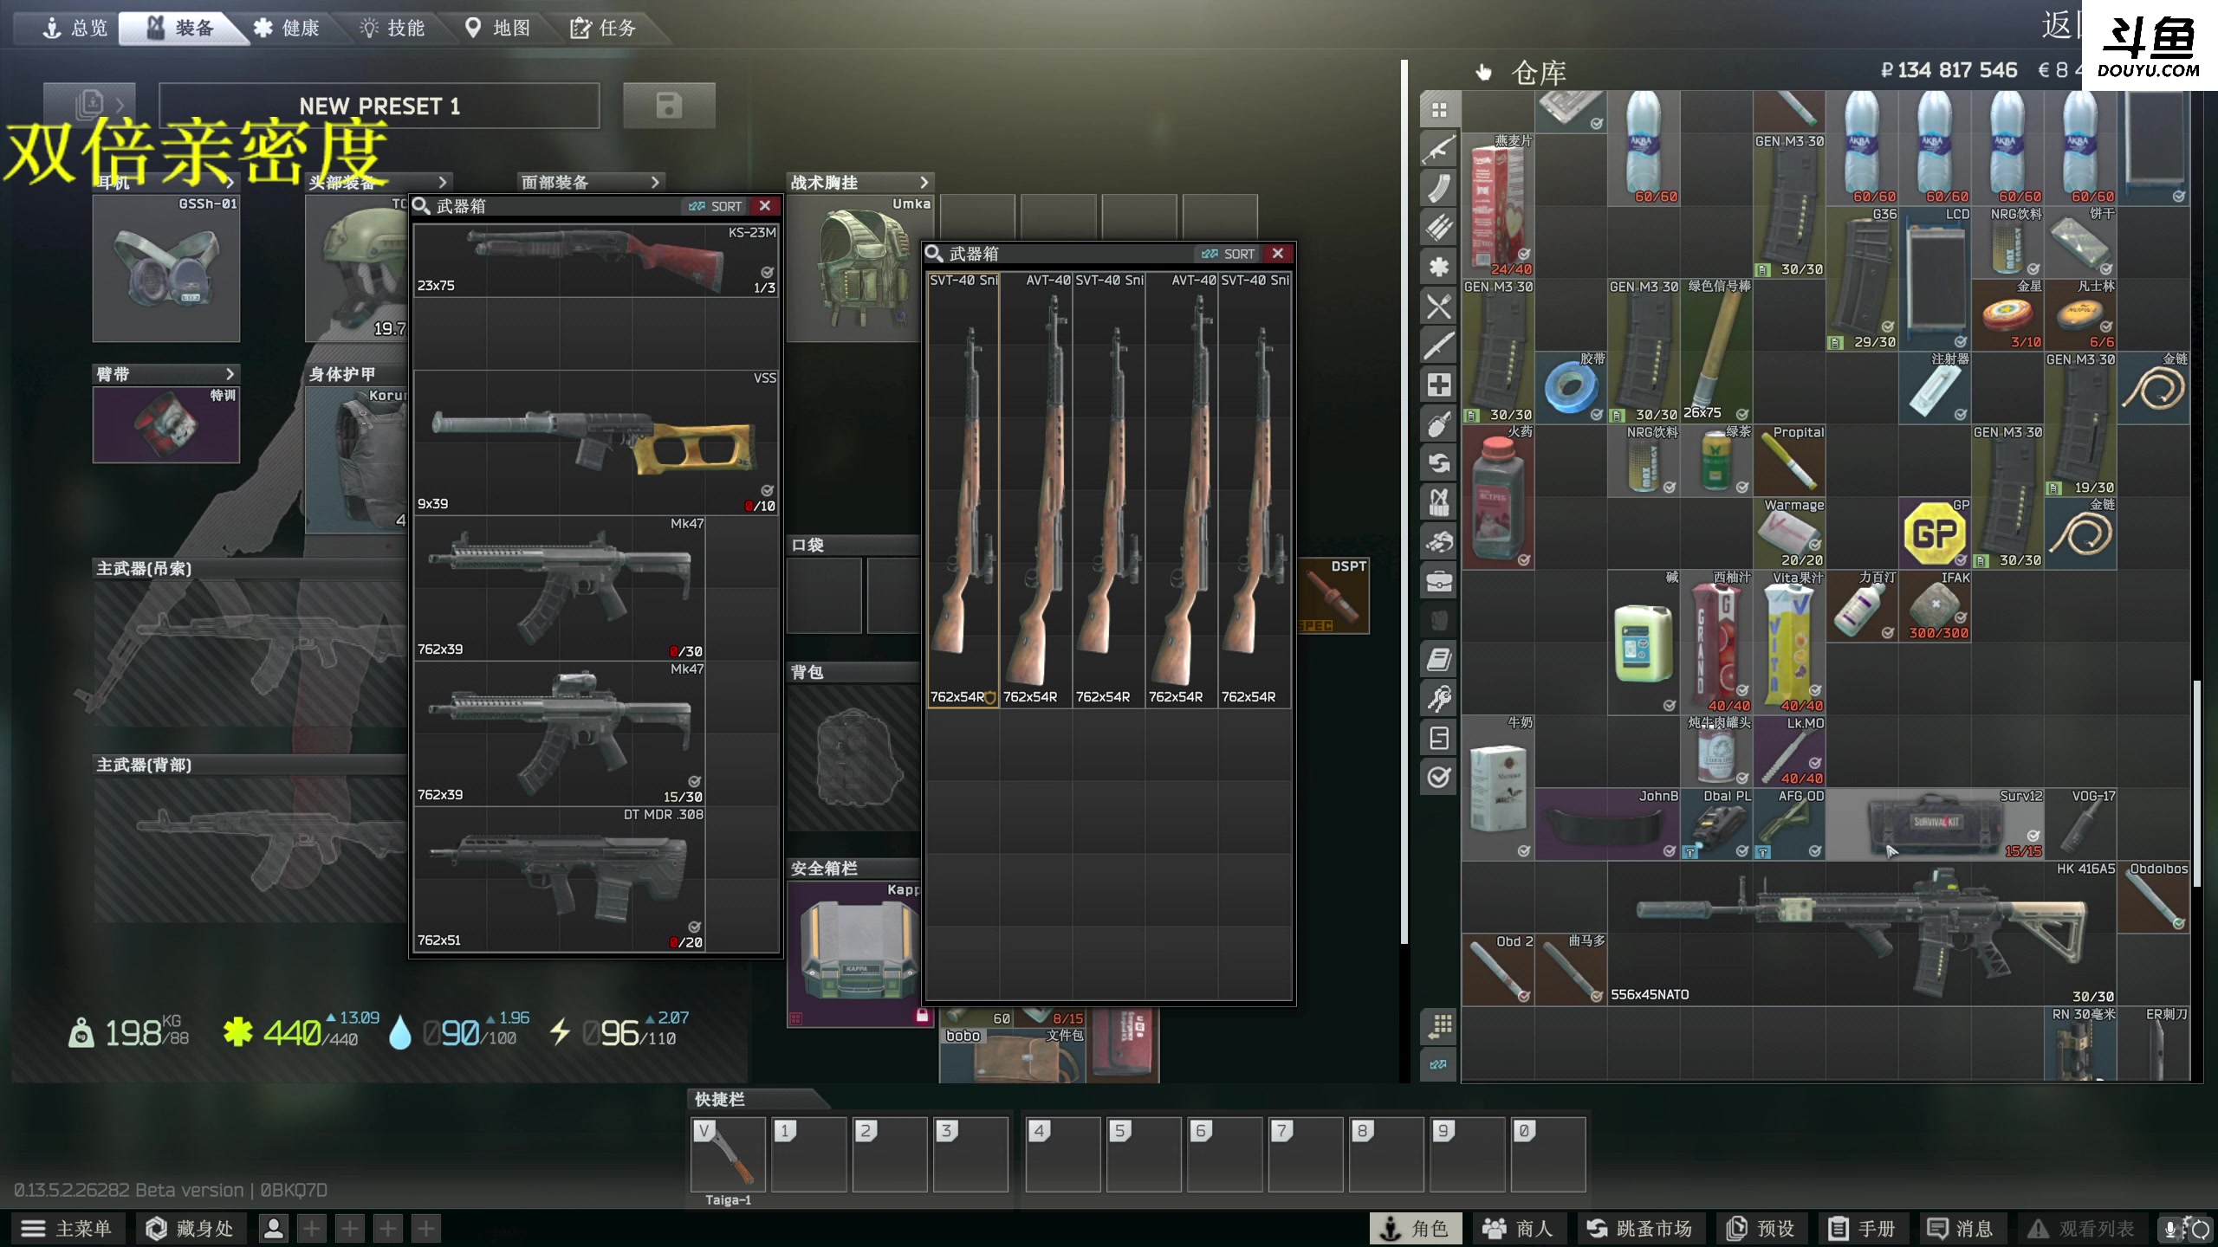The width and height of the screenshot is (2218, 1247).
Task: Select the first SVT-40 Sni rifle
Action: click(x=963, y=489)
